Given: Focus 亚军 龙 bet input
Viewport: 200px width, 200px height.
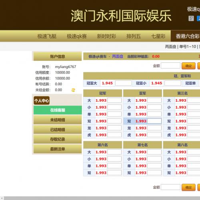Looking at the screenshot, I should tap(154, 128).
